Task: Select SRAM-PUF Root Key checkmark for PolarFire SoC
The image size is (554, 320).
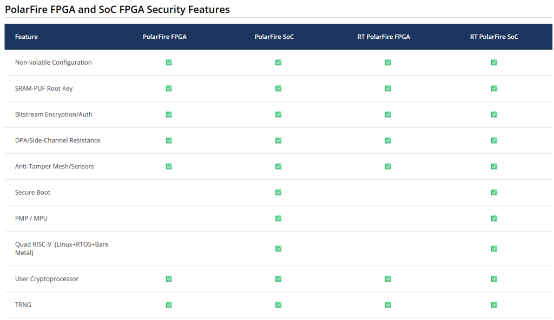Action: point(279,88)
